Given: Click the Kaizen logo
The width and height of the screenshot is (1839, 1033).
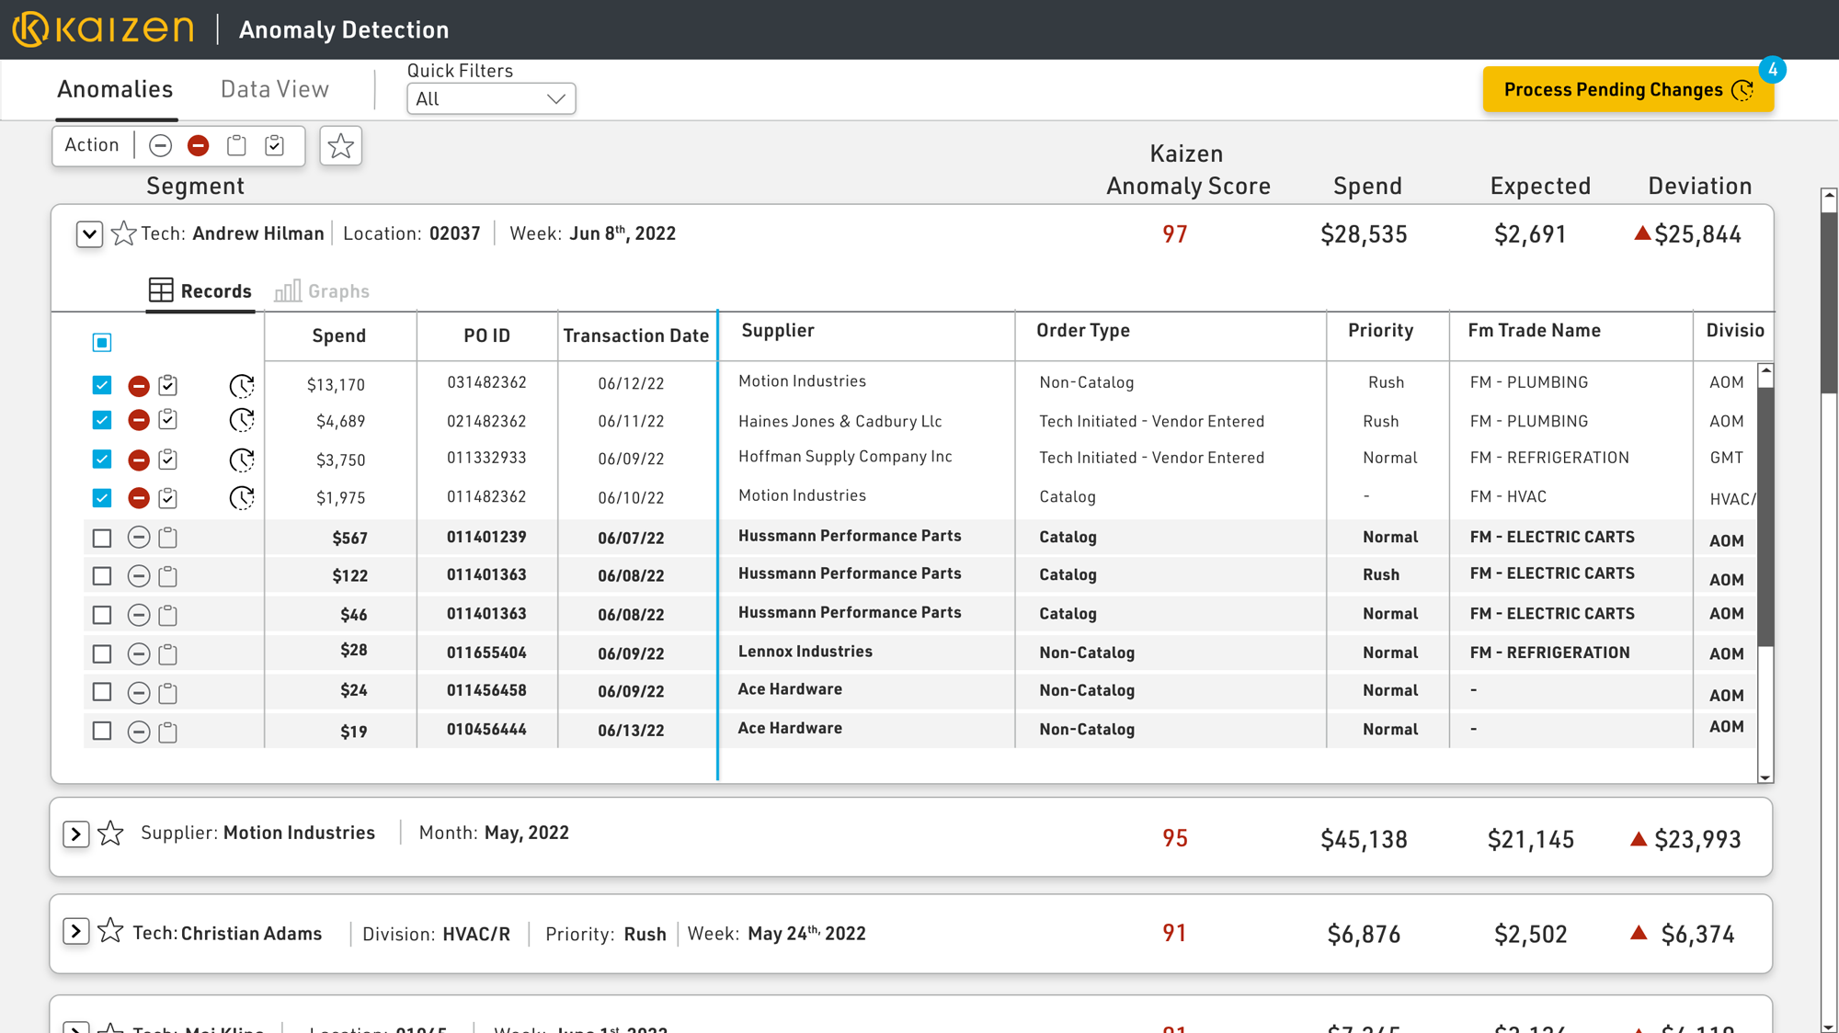Looking at the screenshot, I should click(103, 29).
